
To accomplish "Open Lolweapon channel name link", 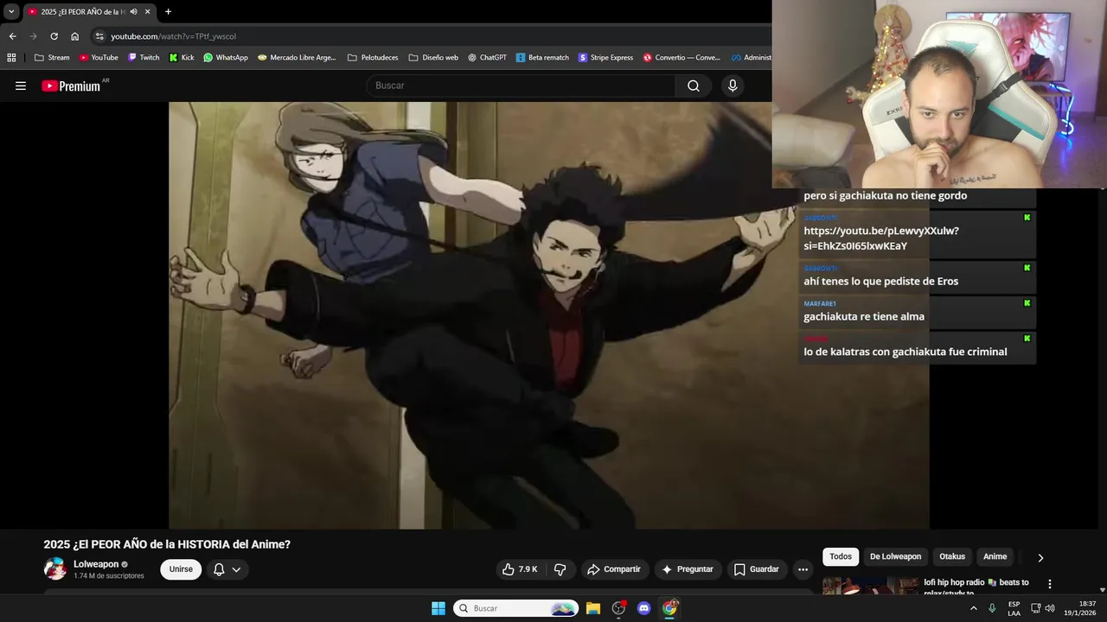I will click(96, 564).
